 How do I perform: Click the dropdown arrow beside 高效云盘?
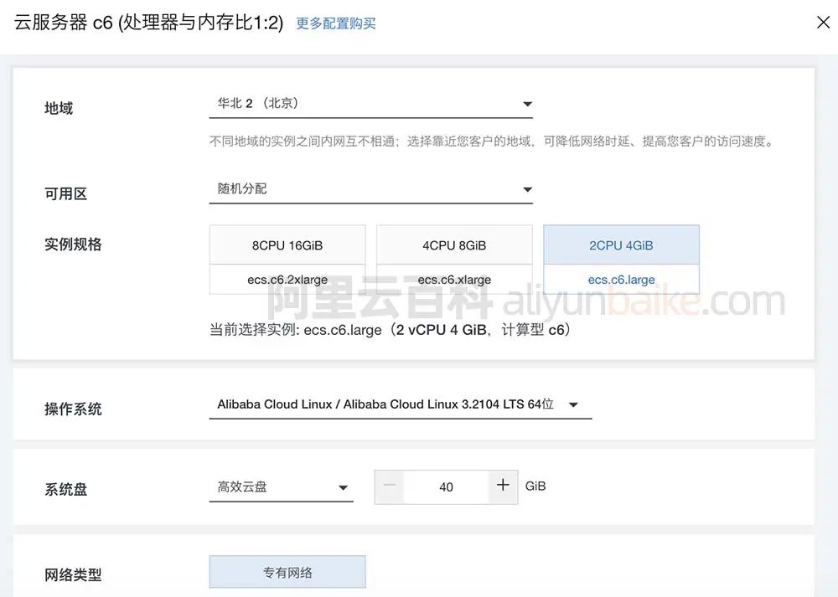[x=344, y=486]
